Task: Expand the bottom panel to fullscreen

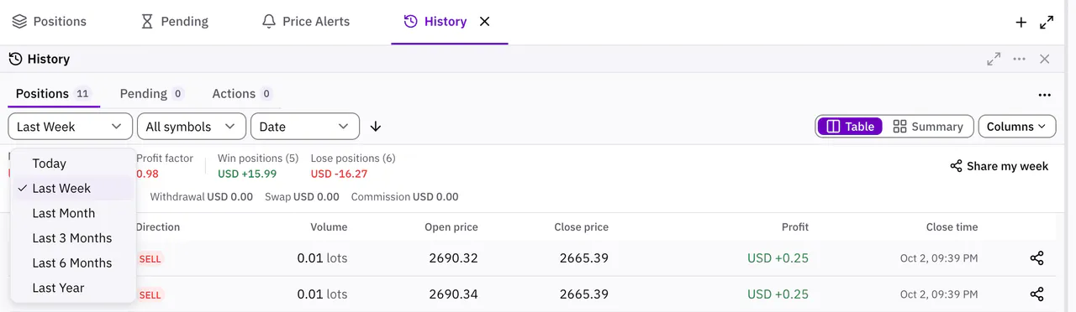Action: pos(1047,23)
